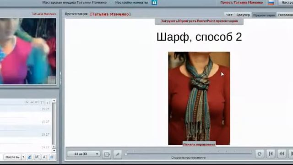
Task: Click the reload presentation button
Action: point(260,154)
